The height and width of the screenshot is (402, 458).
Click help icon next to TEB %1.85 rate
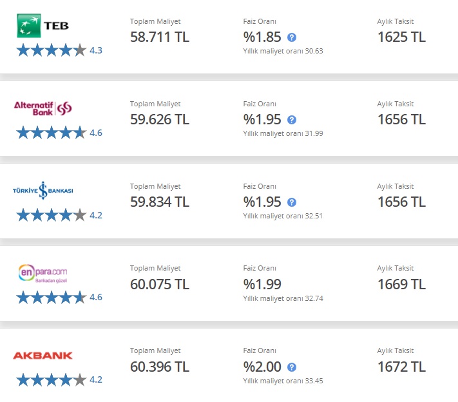click(x=292, y=37)
